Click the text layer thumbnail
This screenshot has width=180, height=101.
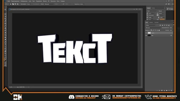149,33
